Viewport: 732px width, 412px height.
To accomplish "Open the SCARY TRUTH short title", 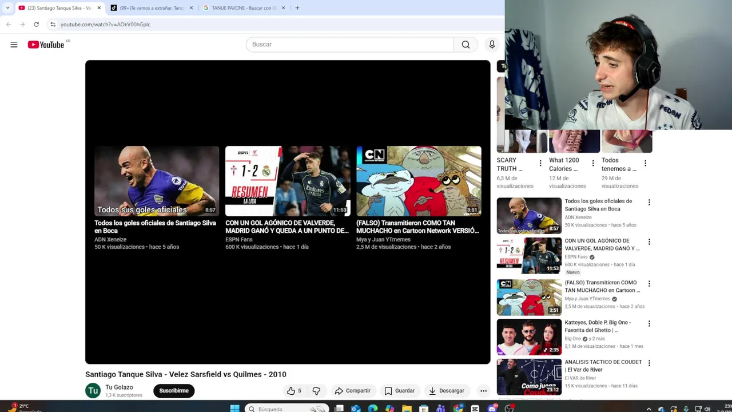I will [x=510, y=164].
